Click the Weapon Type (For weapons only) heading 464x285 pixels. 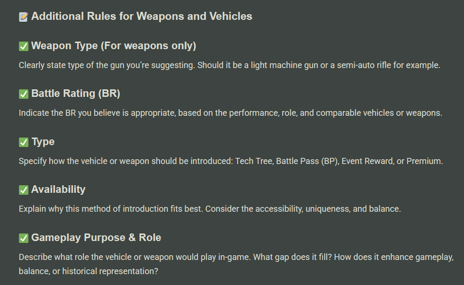click(x=114, y=46)
